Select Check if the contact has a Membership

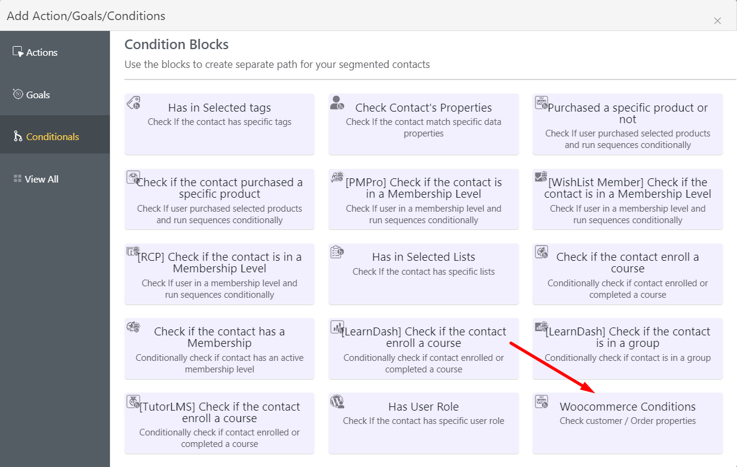click(219, 349)
